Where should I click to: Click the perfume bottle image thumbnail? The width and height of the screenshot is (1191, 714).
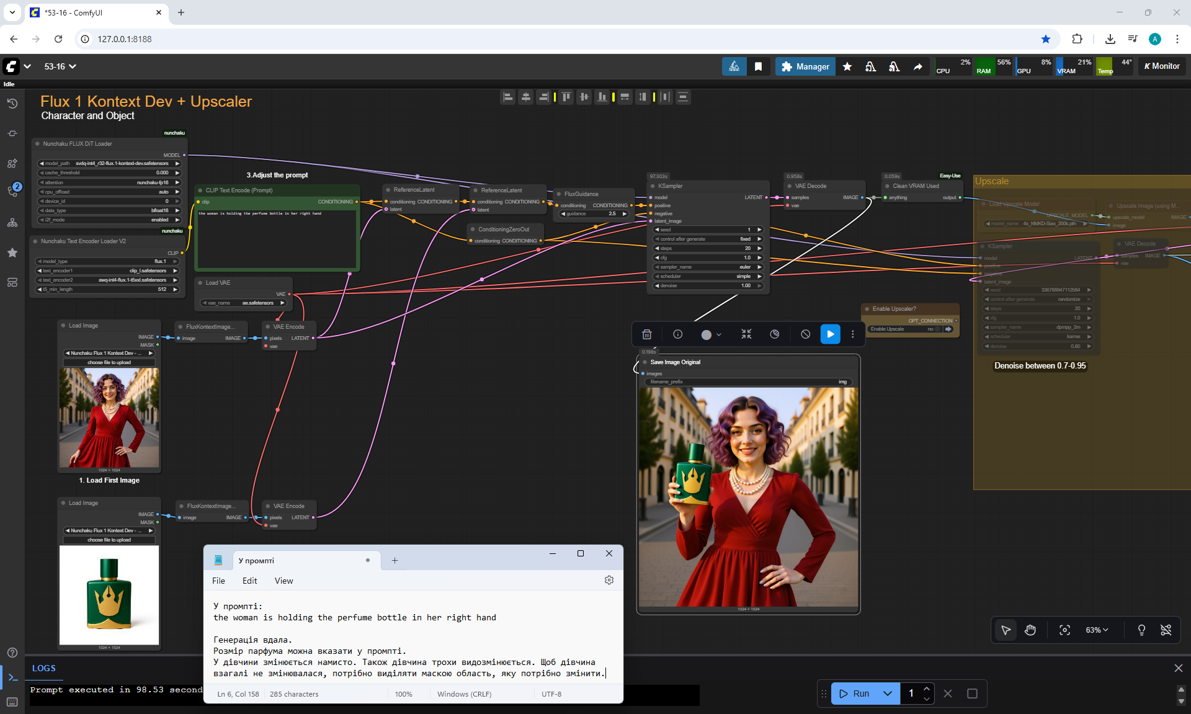tap(109, 595)
